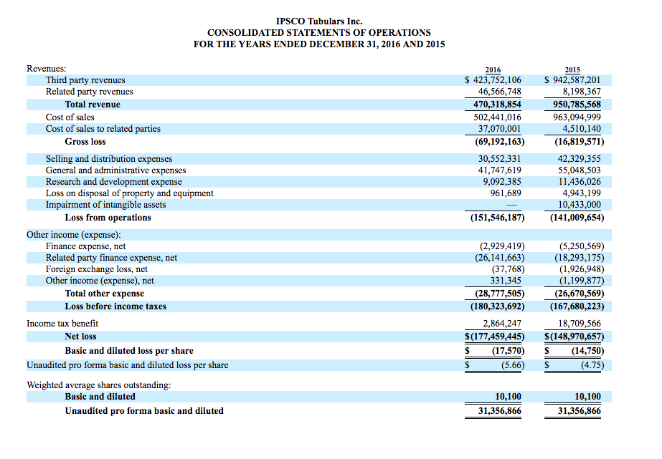The image size is (662, 459).
Task: Select the net loss $(177,459,445)
Action: tap(495, 337)
